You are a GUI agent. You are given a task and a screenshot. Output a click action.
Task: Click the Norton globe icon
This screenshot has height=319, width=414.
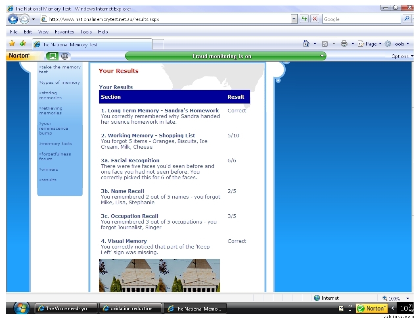pyautogui.click(x=65, y=56)
